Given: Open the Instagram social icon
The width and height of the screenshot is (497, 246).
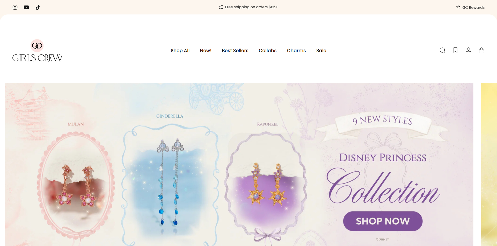Looking at the screenshot, I should click(15, 7).
